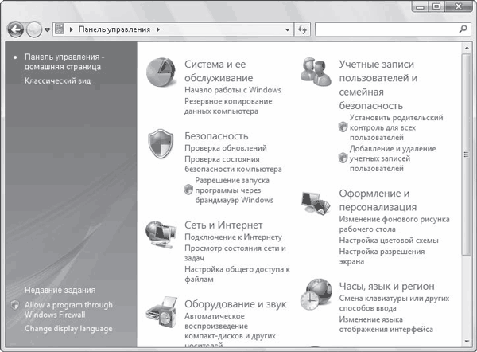This screenshot has height=352, width=477.
Task: Click Изменение фонового рисунка рабочего стола
Action: (394, 224)
